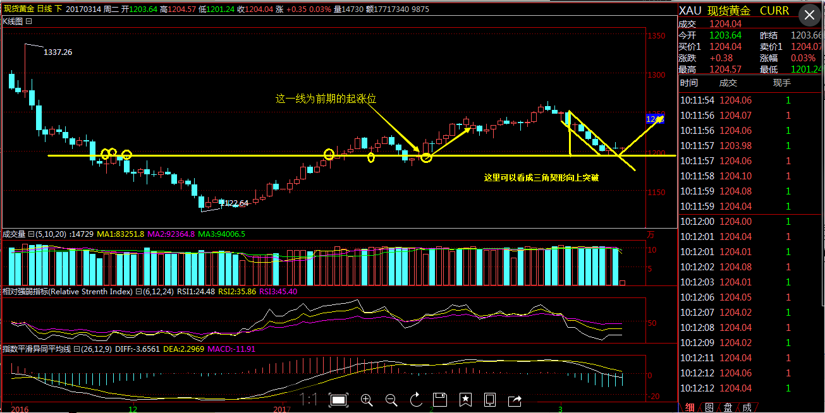Click the 日线 daily period label
The height and width of the screenshot is (413, 825).
point(44,9)
